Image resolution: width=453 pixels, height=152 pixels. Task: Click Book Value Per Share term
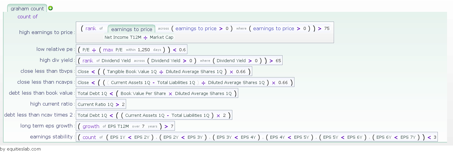point(143,93)
